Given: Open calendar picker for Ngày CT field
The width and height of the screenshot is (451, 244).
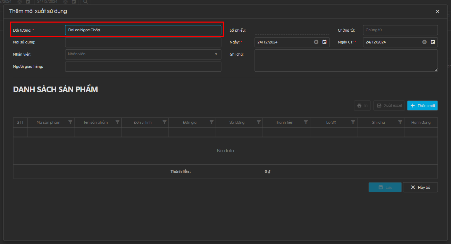Looking at the screenshot, I should pos(433,42).
